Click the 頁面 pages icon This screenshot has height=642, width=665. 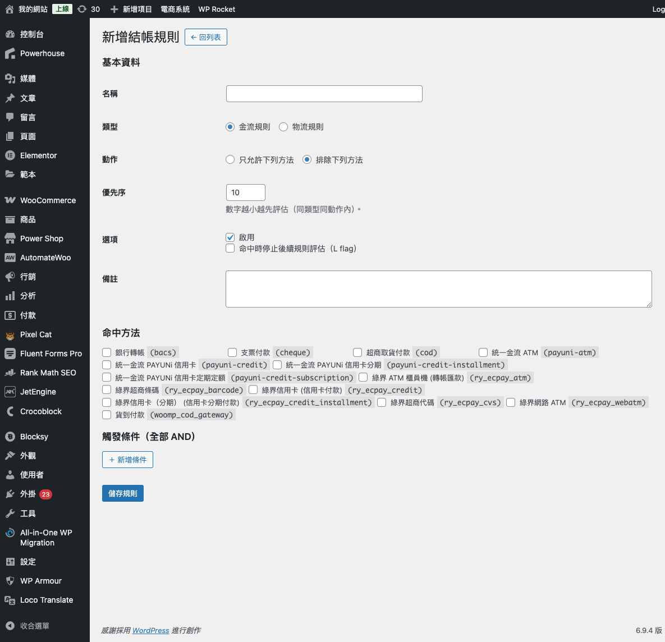click(x=10, y=136)
